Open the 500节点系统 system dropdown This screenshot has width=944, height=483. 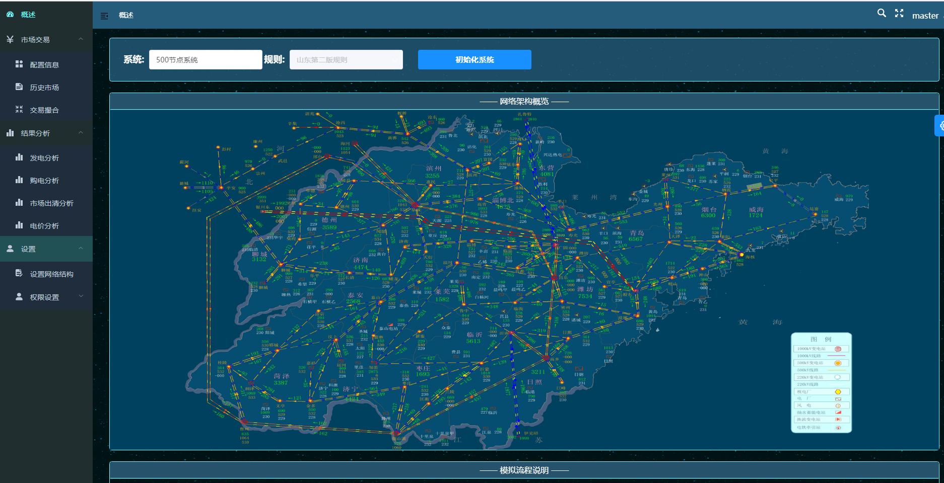click(x=205, y=60)
